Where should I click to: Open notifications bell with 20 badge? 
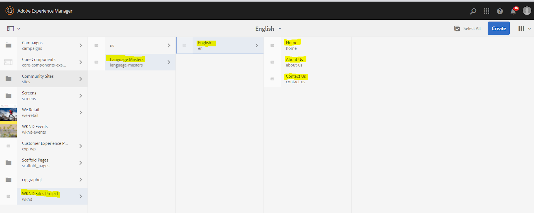click(x=514, y=11)
